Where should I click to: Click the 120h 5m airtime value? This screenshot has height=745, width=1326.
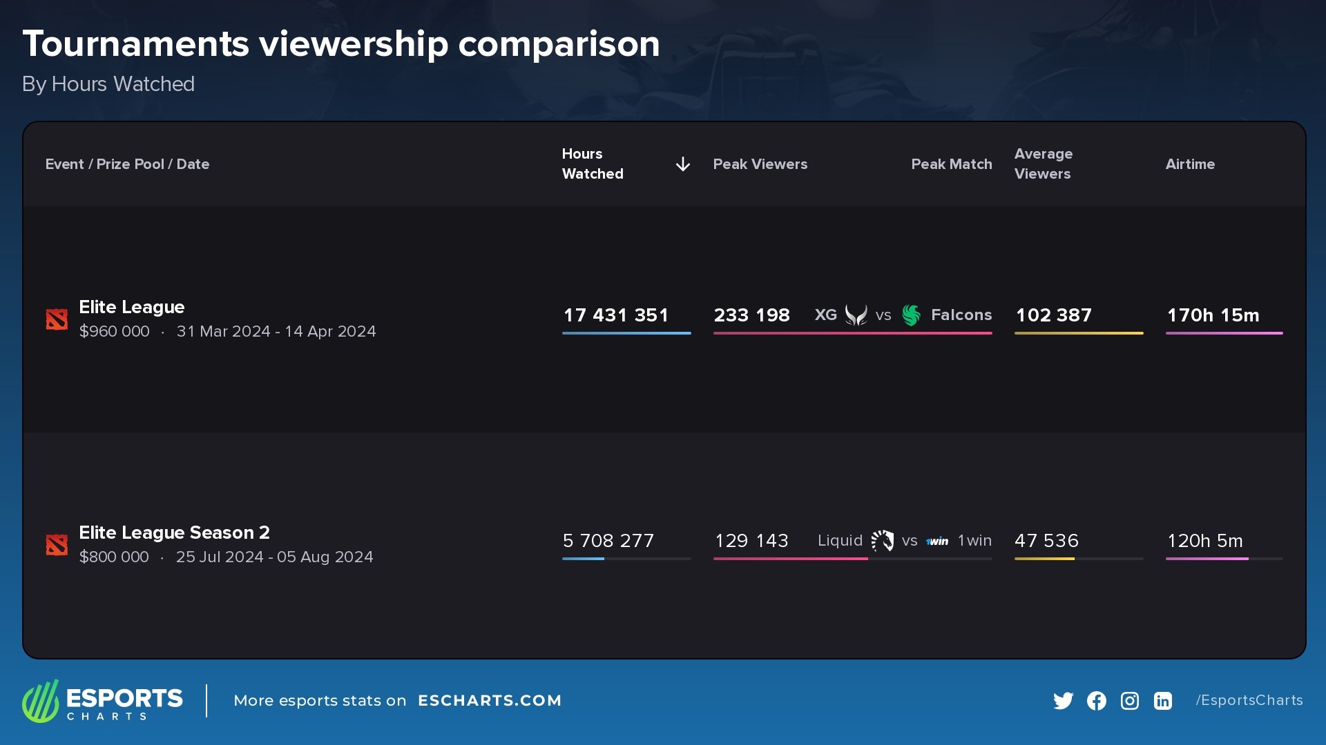tap(1205, 541)
